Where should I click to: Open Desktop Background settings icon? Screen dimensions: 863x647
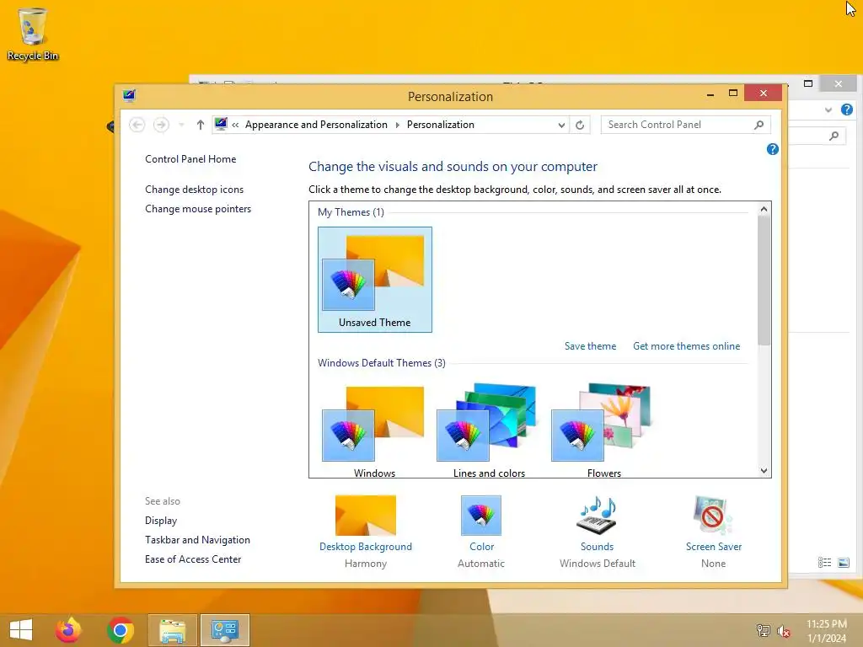click(x=366, y=516)
